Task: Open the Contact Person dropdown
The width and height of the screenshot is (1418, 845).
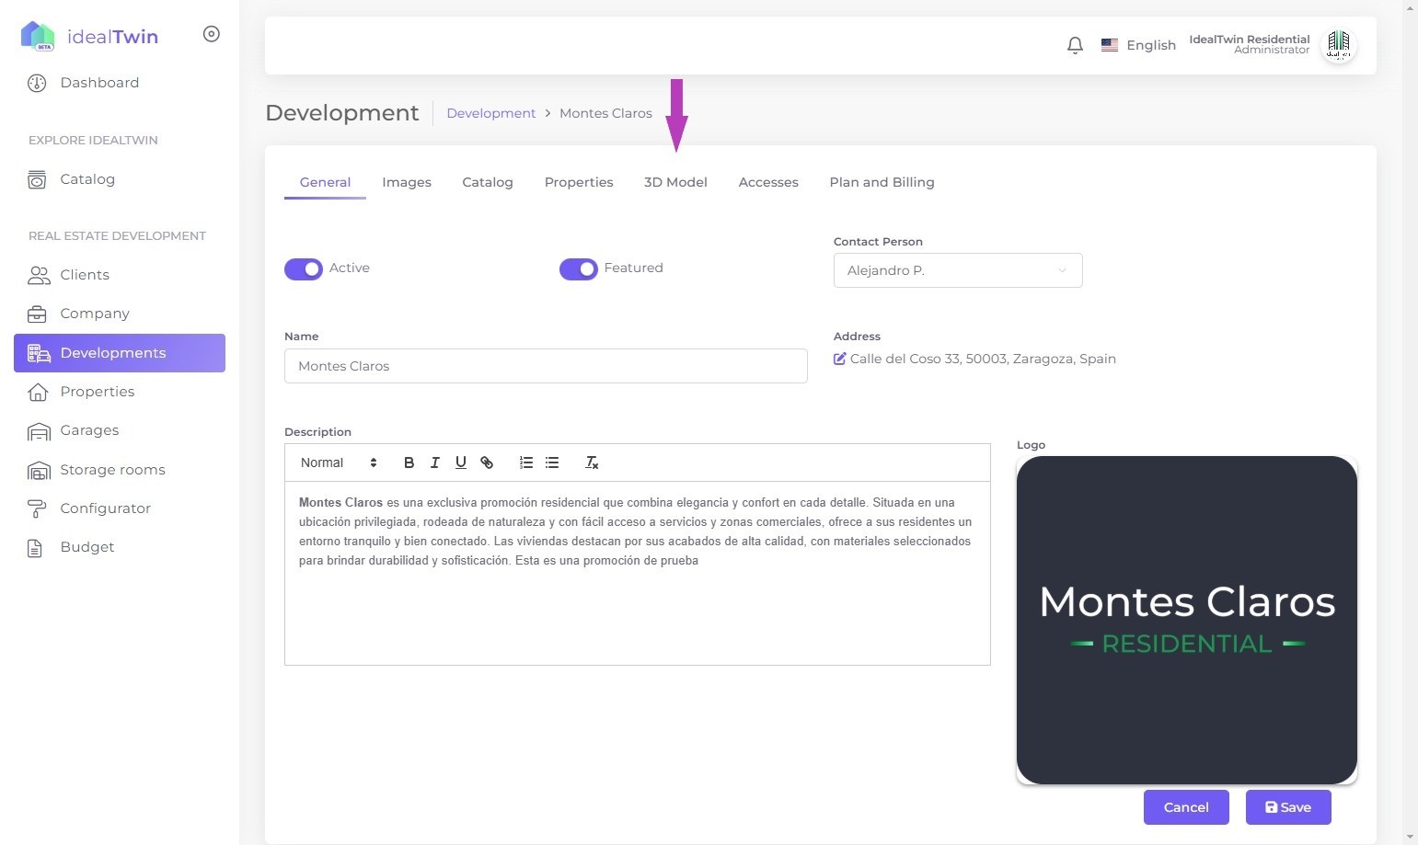Action: point(957,270)
